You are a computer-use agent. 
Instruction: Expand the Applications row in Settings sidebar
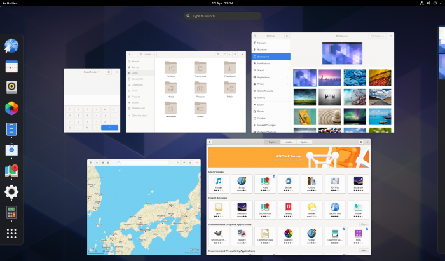click(x=271, y=77)
